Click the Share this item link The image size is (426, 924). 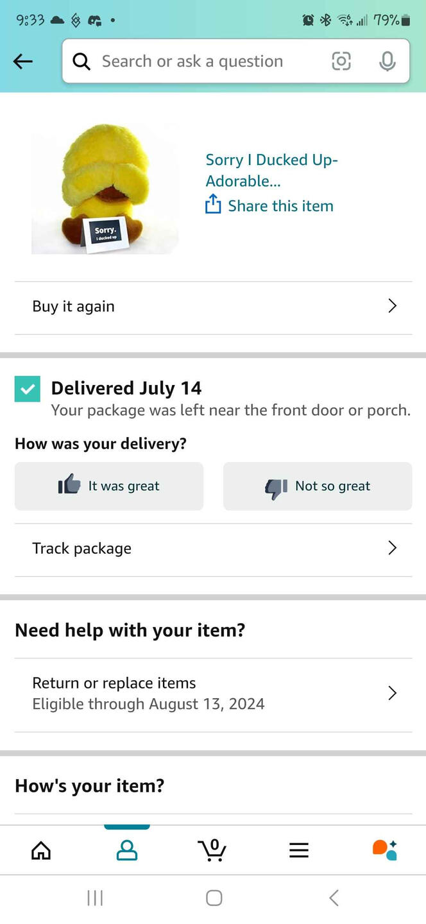[x=280, y=206]
